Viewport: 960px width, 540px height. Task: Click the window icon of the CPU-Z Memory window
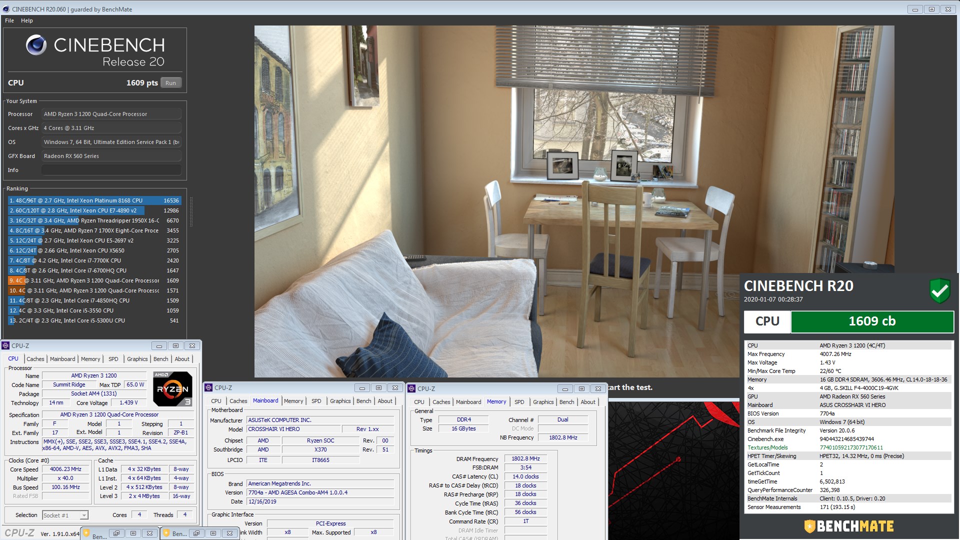click(x=411, y=388)
